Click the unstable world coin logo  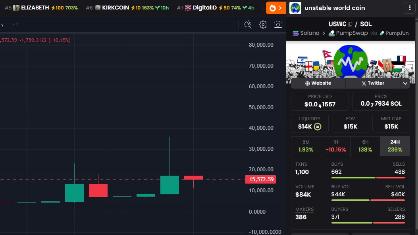(295, 8)
